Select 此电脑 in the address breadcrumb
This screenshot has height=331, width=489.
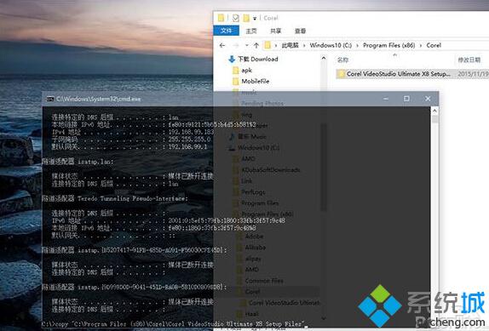[290, 45]
